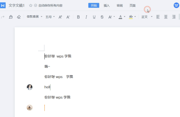Click the WPS document logo icon
This screenshot has width=180, height=117.
(x=3, y=5)
